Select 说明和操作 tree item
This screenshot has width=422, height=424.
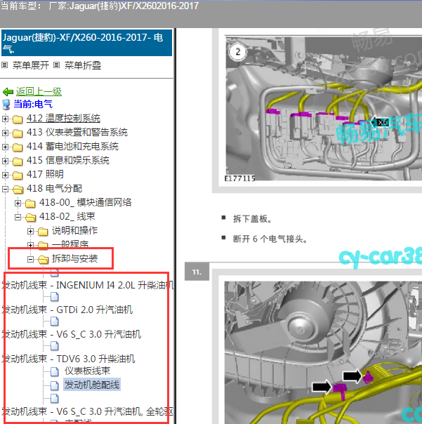point(74,231)
